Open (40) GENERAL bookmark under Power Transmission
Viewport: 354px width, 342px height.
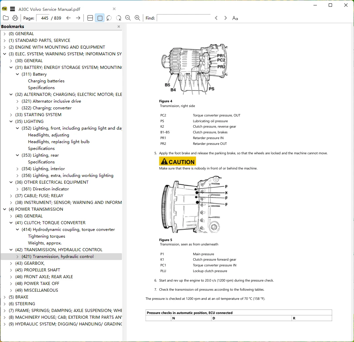[x=29, y=216]
